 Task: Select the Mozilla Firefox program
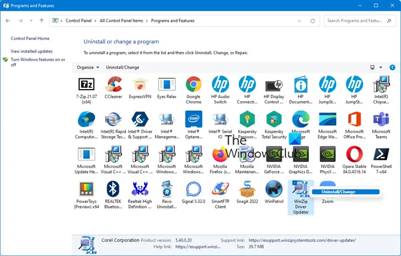(x=220, y=160)
